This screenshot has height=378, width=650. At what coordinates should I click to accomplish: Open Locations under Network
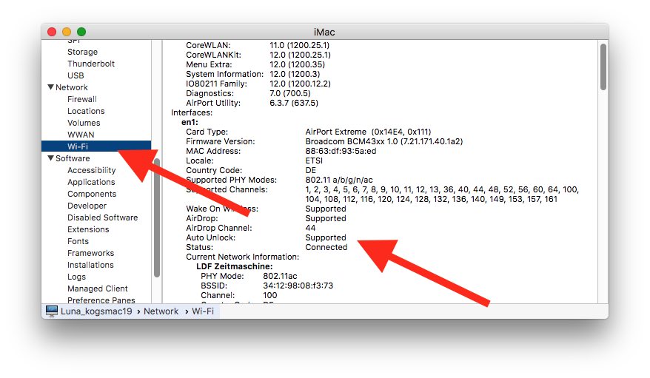point(86,111)
